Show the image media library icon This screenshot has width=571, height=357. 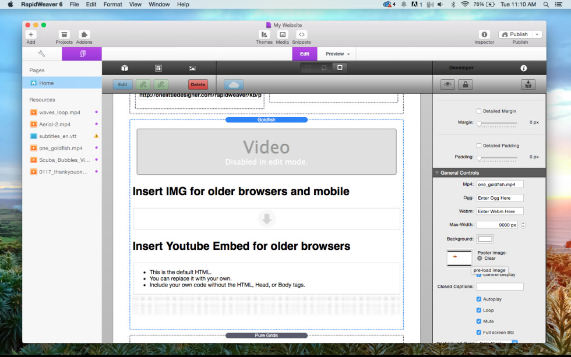click(x=192, y=68)
